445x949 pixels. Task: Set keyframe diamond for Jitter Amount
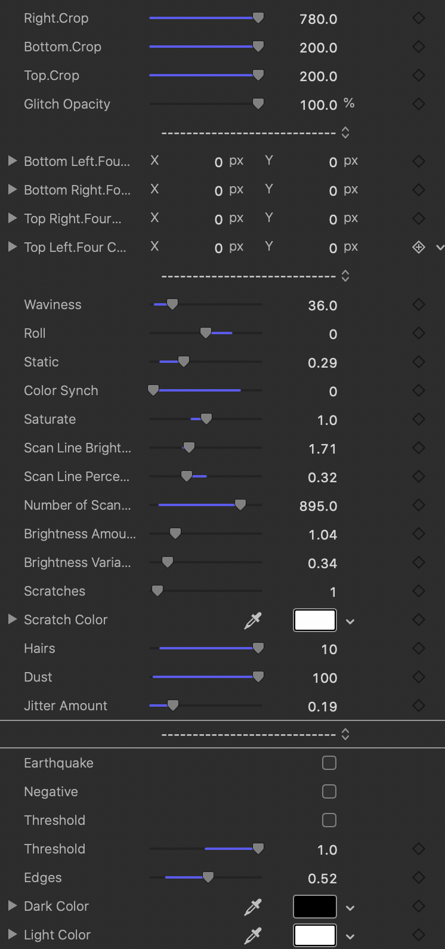coord(419,706)
